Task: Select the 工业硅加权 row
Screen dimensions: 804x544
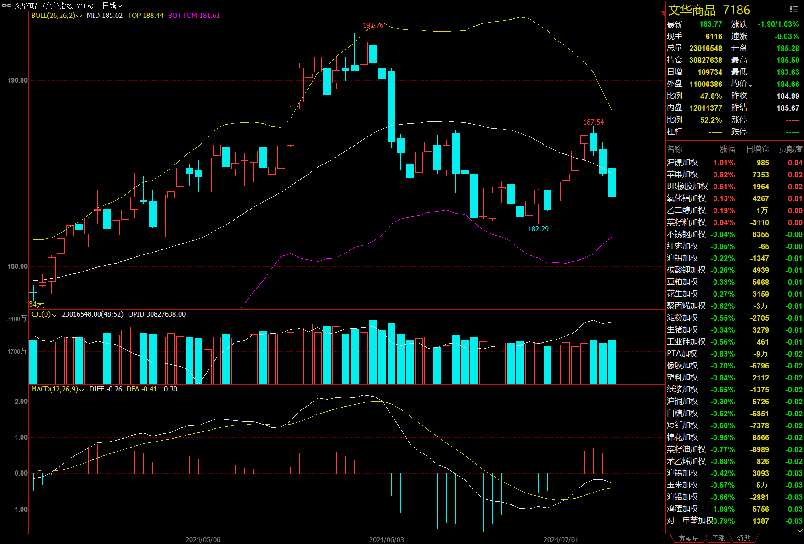Action: pos(735,342)
